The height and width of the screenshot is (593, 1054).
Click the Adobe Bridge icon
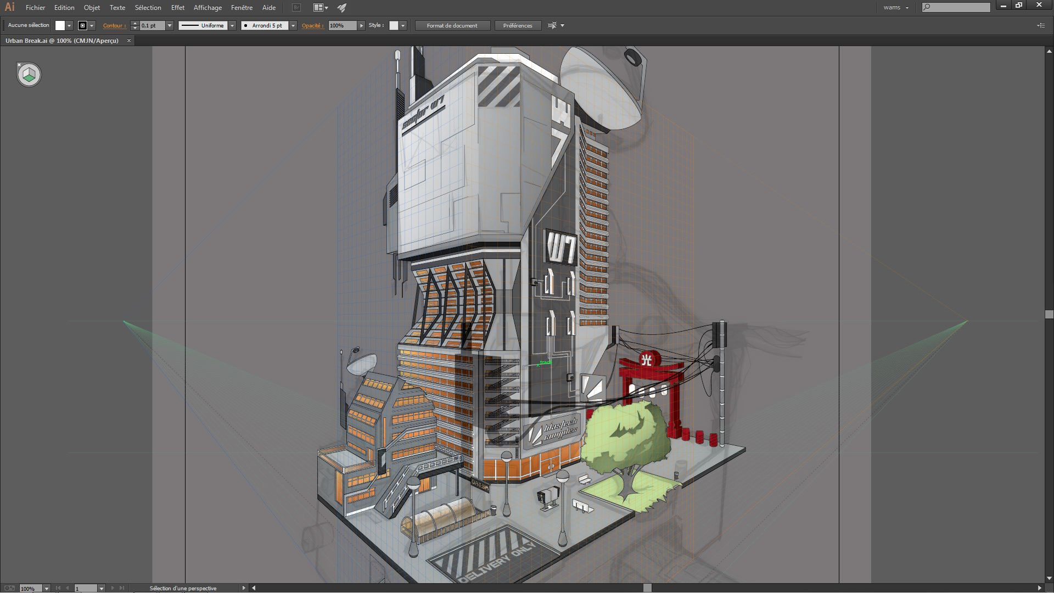296,8
